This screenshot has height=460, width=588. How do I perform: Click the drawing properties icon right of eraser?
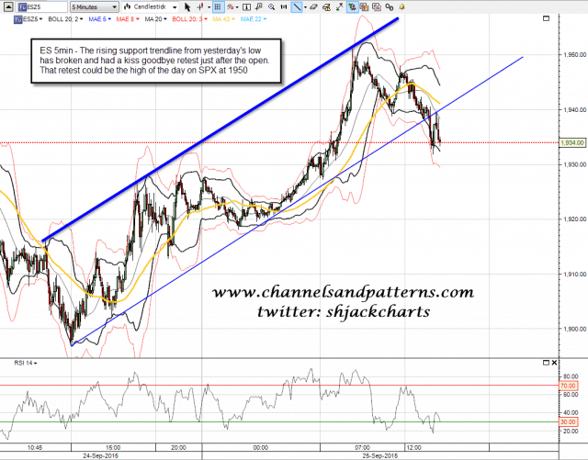[x=327, y=6]
